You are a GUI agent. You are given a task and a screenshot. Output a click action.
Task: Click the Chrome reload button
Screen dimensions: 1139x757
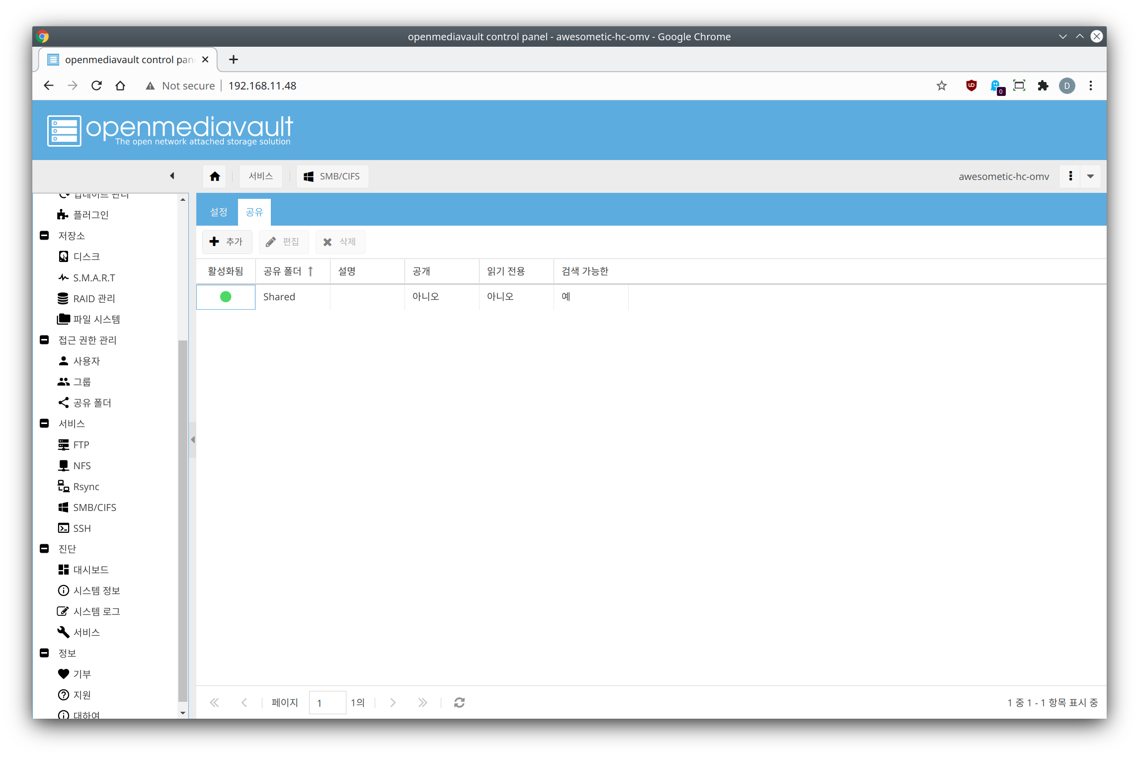[96, 85]
